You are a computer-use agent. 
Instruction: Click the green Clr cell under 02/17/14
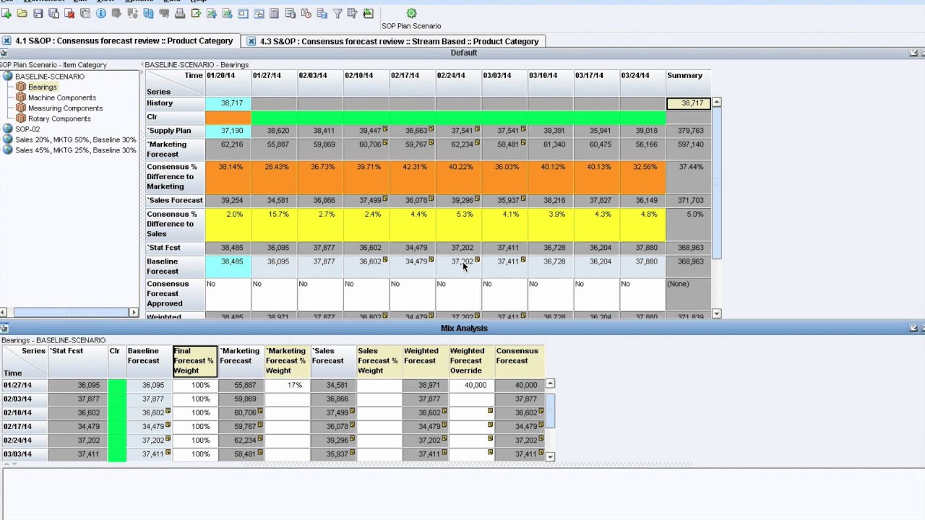click(x=413, y=117)
